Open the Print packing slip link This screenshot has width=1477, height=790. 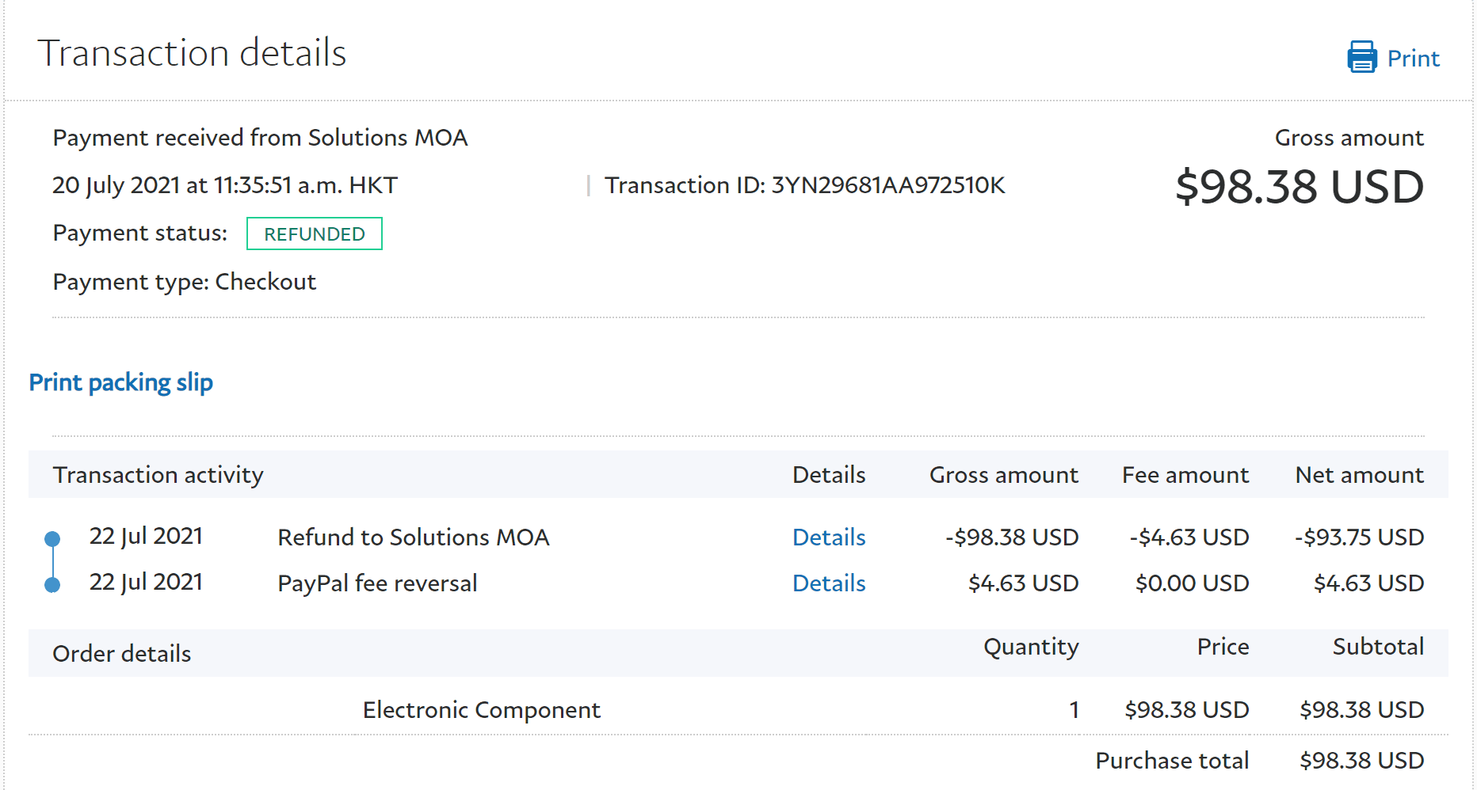120,382
